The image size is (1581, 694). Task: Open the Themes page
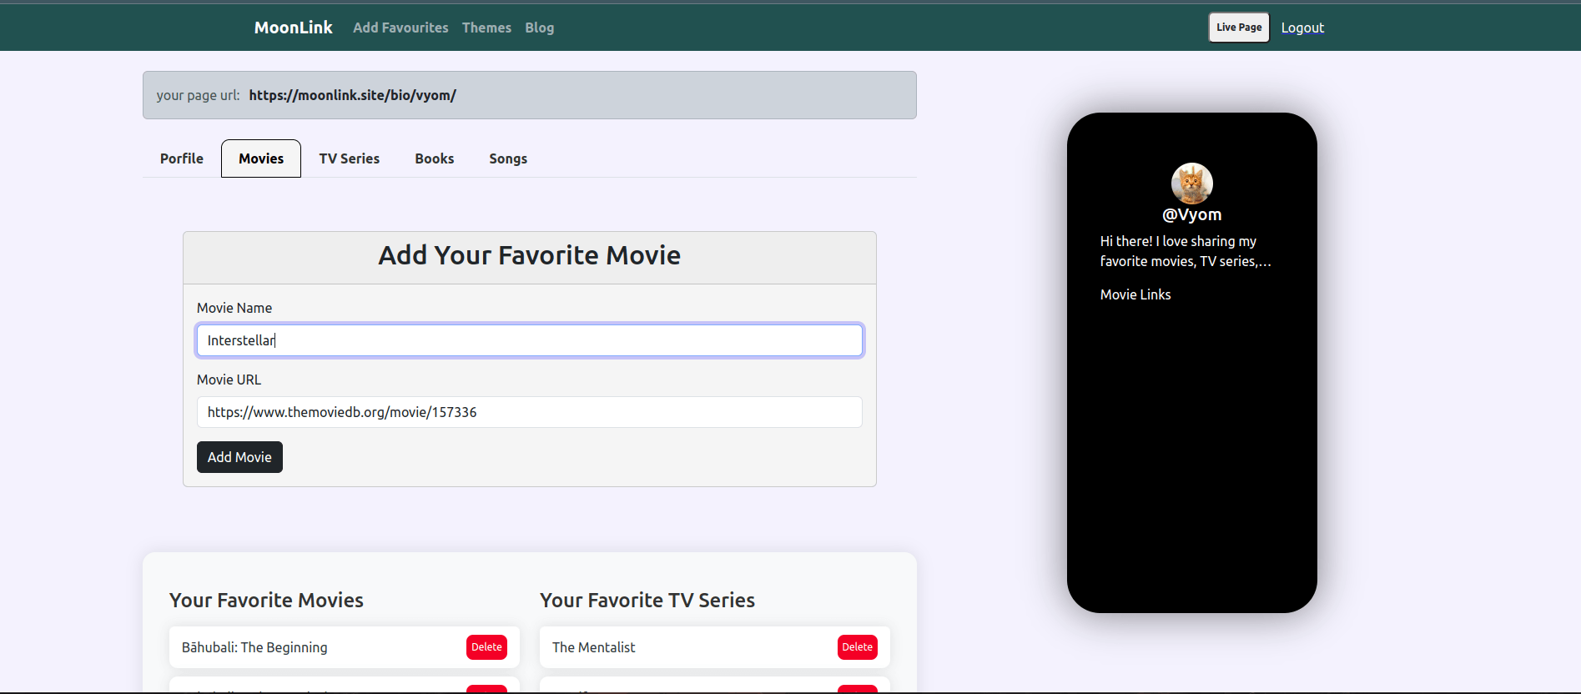486,28
